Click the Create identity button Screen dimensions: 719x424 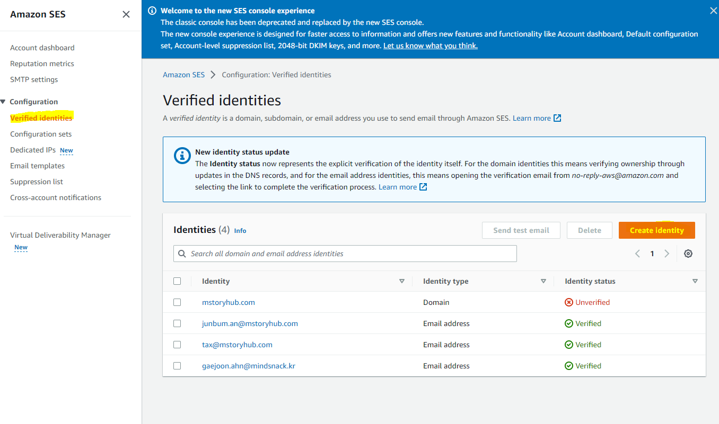[x=657, y=230]
